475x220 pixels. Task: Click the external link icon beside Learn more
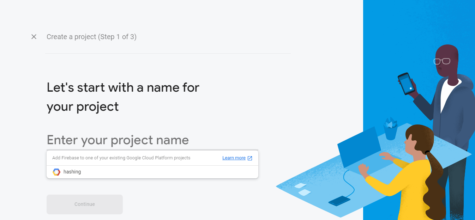250,158
